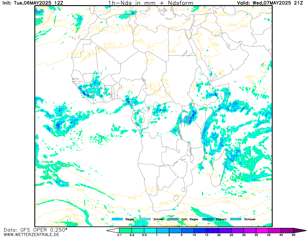
Task: Click the Schauer legend swatch
Action: pos(236,219)
